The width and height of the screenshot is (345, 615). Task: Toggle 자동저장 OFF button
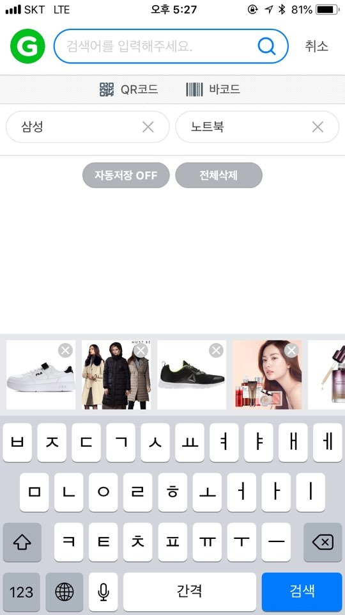point(126,175)
